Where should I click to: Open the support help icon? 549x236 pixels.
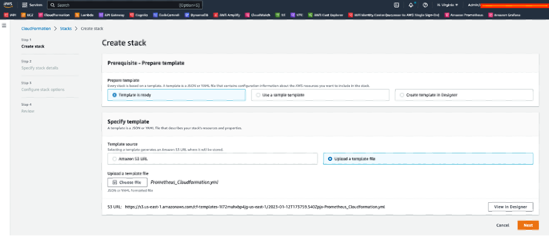tap(425, 5)
